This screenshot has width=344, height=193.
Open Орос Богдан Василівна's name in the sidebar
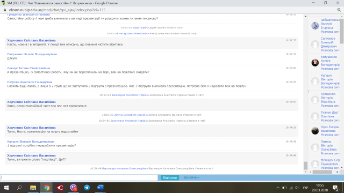tap(329, 129)
